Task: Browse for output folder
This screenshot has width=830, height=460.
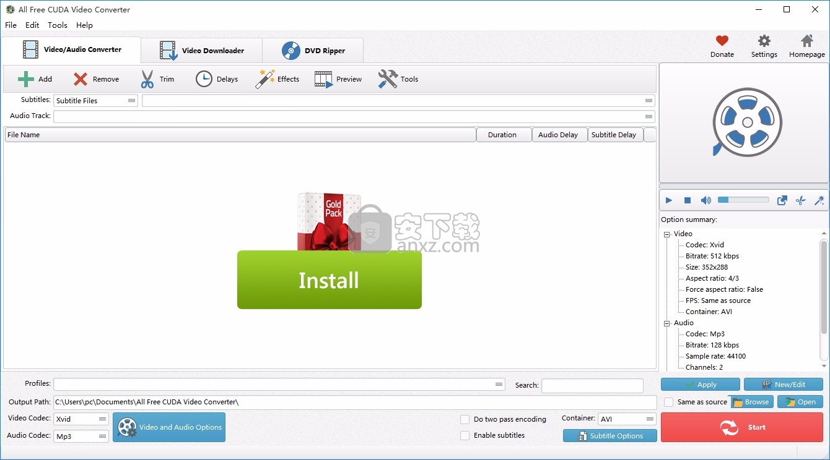Action: 751,402
